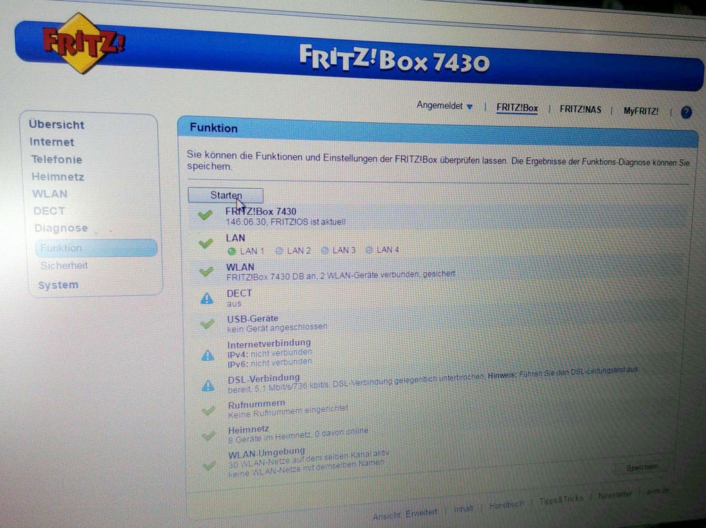Click the FRITZ! logo in the header
This screenshot has height=528, width=706.
pos(83,43)
